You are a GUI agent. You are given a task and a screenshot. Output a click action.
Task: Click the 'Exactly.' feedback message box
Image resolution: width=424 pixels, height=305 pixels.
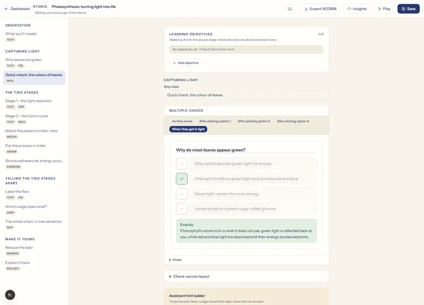(x=246, y=231)
